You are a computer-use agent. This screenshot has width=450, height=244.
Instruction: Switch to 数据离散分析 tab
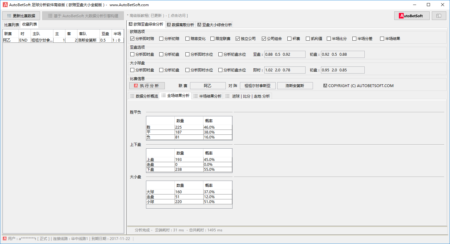point(180,25)
